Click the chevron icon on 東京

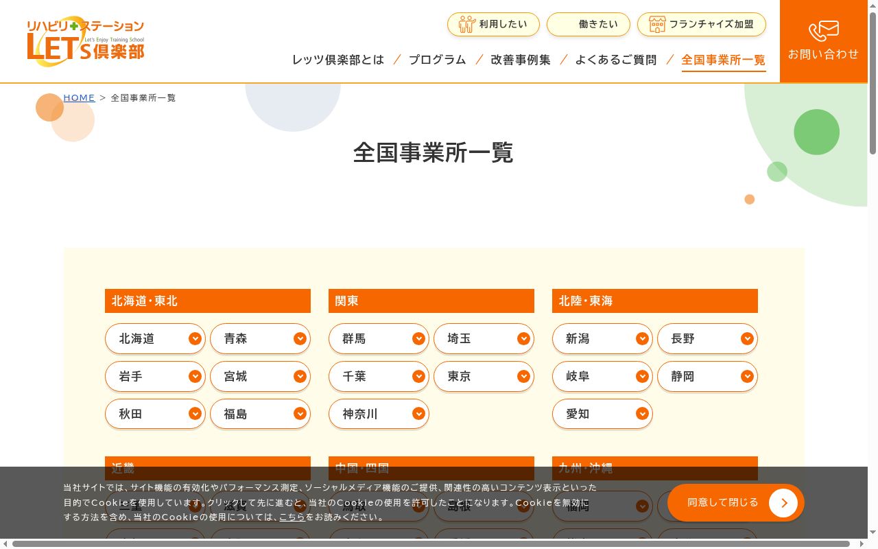tap(523, 376)
